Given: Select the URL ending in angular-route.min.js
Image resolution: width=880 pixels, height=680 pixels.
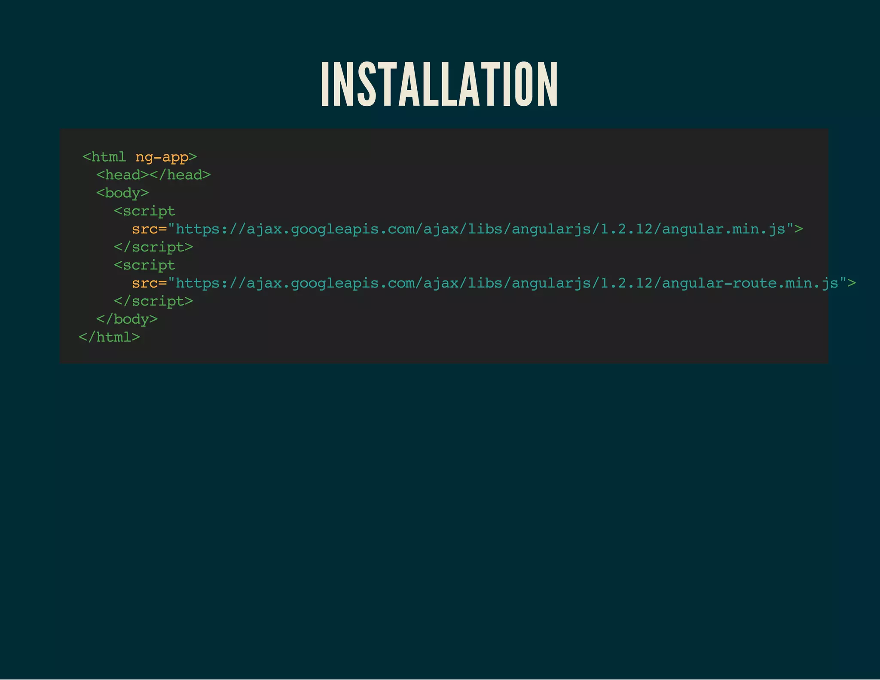Looking at the screenshot, I should (507, 283).
